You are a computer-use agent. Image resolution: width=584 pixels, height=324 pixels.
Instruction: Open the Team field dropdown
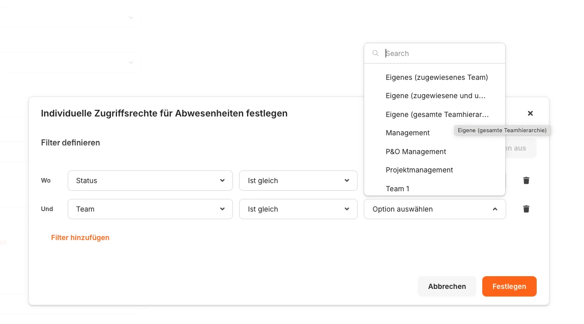150,209
